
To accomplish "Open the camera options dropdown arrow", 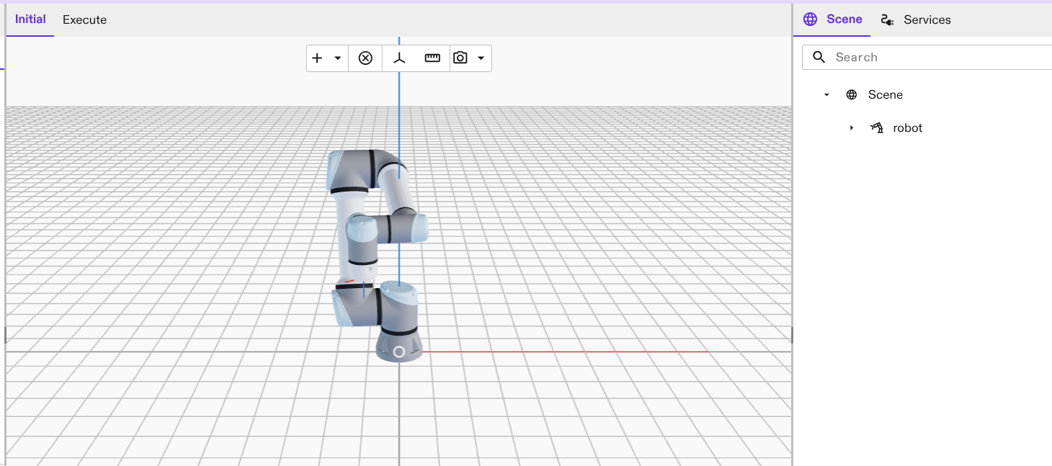I will point(481,58).
